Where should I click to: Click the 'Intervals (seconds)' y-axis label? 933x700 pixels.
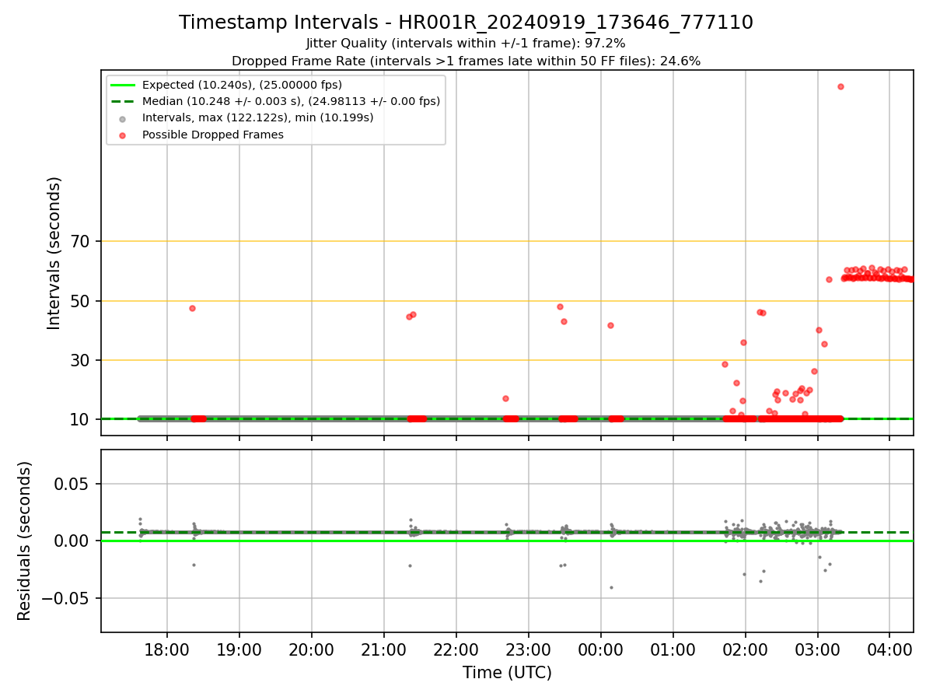54,253
